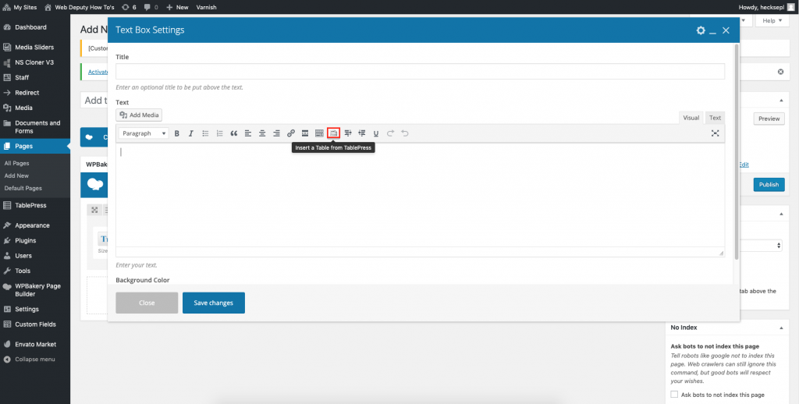Click the Edit link near Publish

coord(744,165)
